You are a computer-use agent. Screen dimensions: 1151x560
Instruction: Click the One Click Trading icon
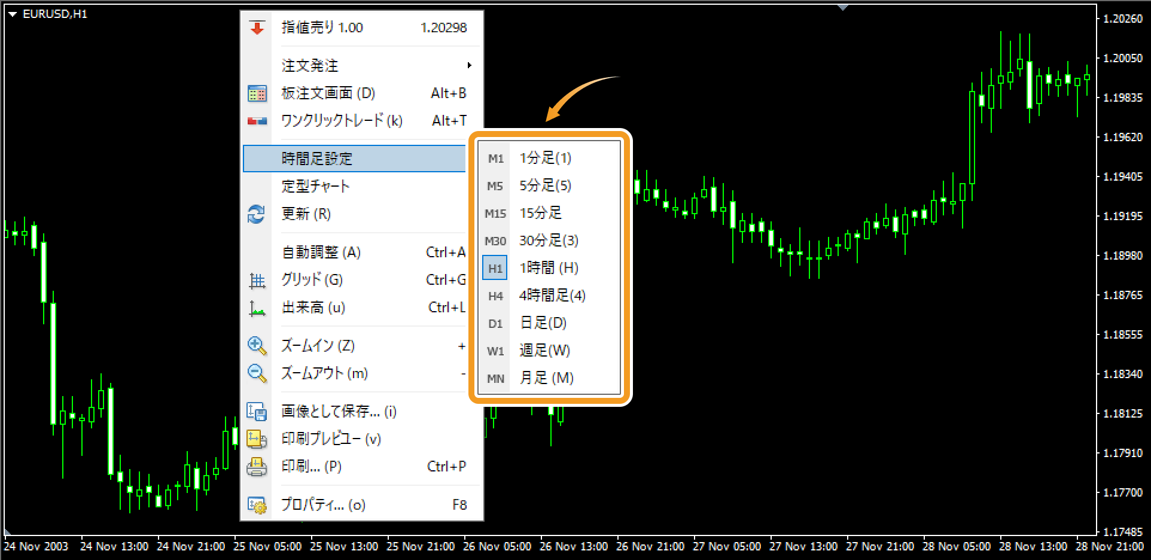pos(257,121)
